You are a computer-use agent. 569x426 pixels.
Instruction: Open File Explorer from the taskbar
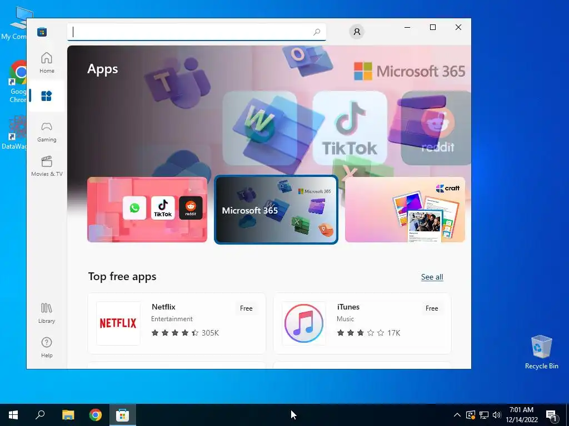pyautogui.click(x=68, y=415)
